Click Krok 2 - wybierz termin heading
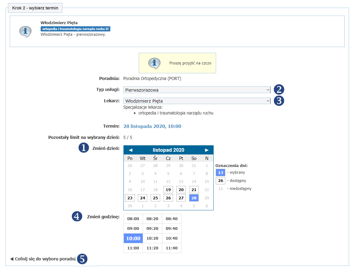The height and width of the screenshot is (272, 353). [x=35, y=8]
